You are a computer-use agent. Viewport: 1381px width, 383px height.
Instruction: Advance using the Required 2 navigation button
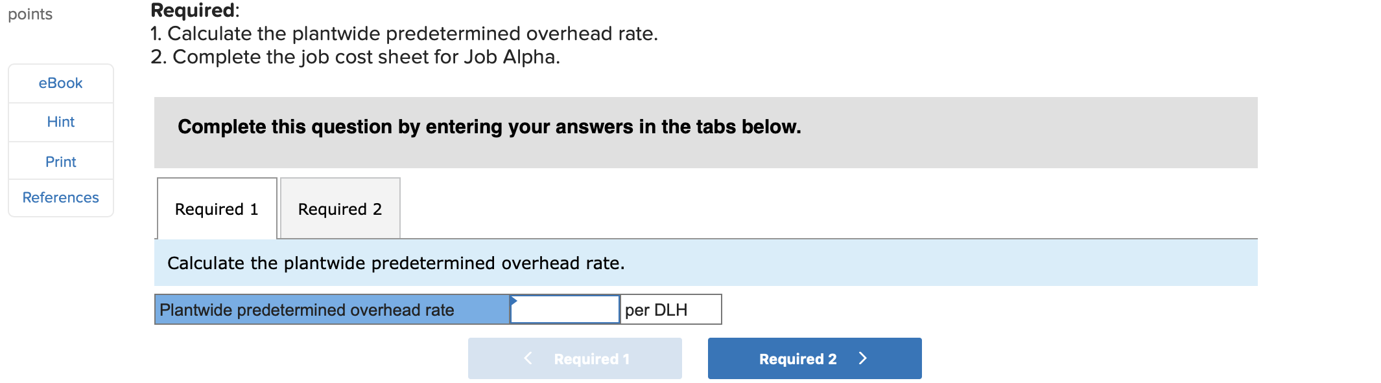point(814,358)
